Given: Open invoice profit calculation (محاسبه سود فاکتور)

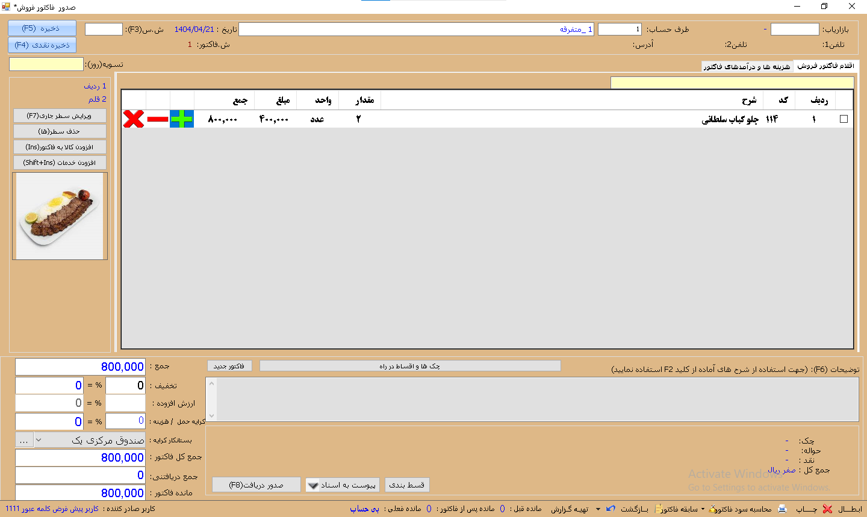Looking at the screenshot, I should click(741, 509).
